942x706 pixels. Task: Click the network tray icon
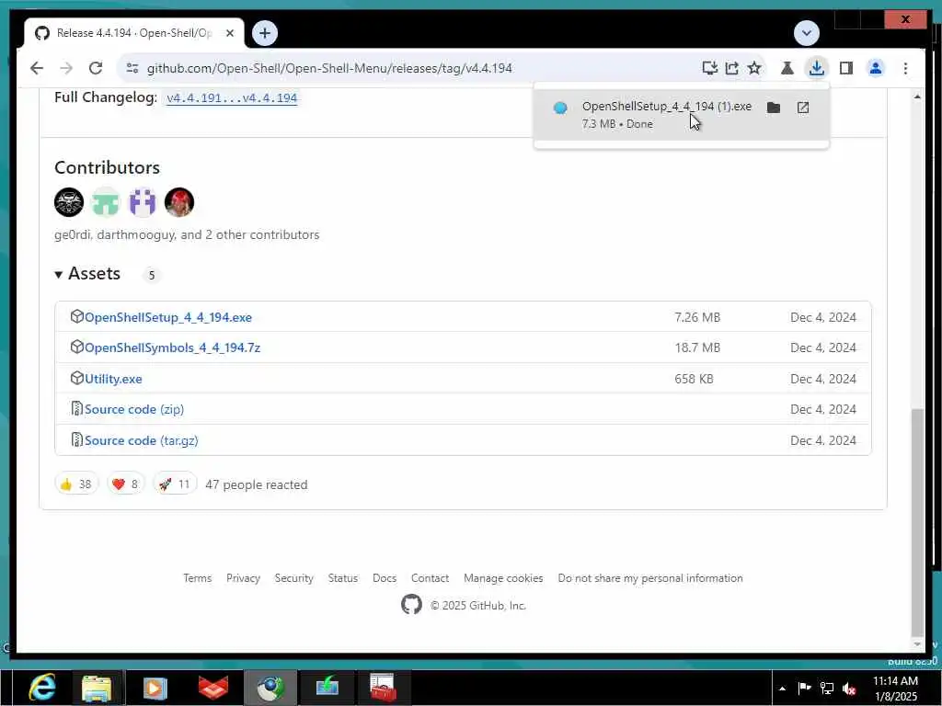[x=827, y=688]
